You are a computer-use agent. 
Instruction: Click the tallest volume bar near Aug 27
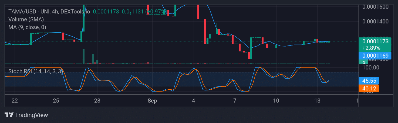pyautogui.click(x=84, y=57)
